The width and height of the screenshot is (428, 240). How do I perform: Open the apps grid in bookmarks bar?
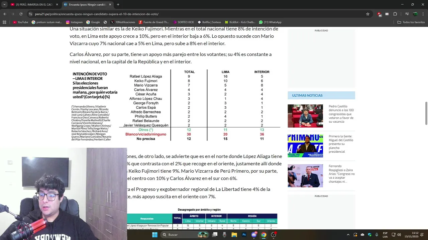[x=4, y=22]
